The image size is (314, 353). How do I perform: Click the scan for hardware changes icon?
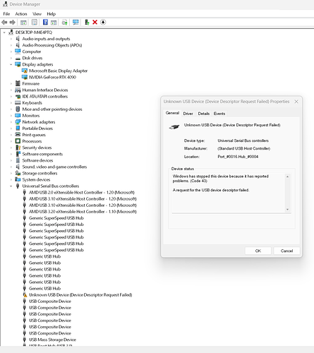tap(76, 22)
